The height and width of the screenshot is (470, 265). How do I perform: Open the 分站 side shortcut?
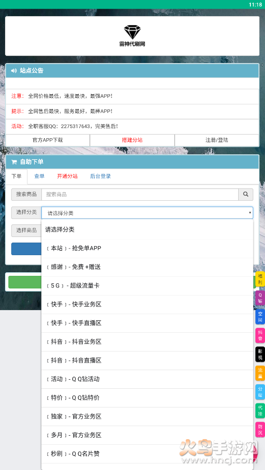260,392
